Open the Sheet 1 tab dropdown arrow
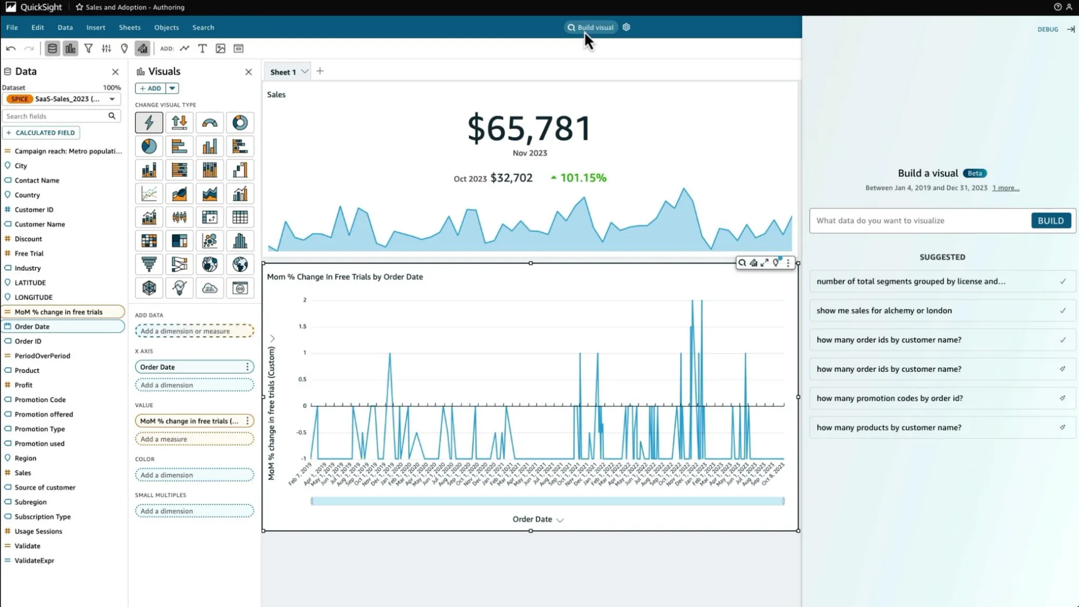 click(x=305, y=72)
